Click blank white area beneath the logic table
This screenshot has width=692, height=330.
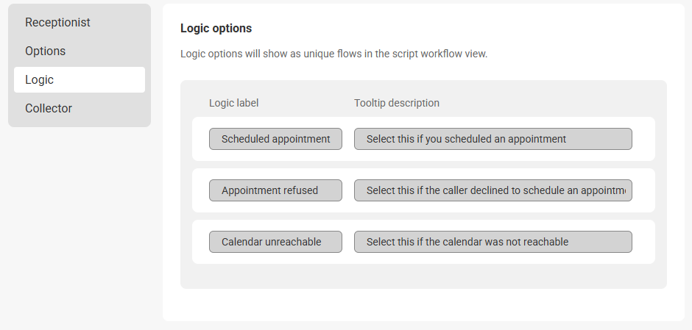coord(423,305)
